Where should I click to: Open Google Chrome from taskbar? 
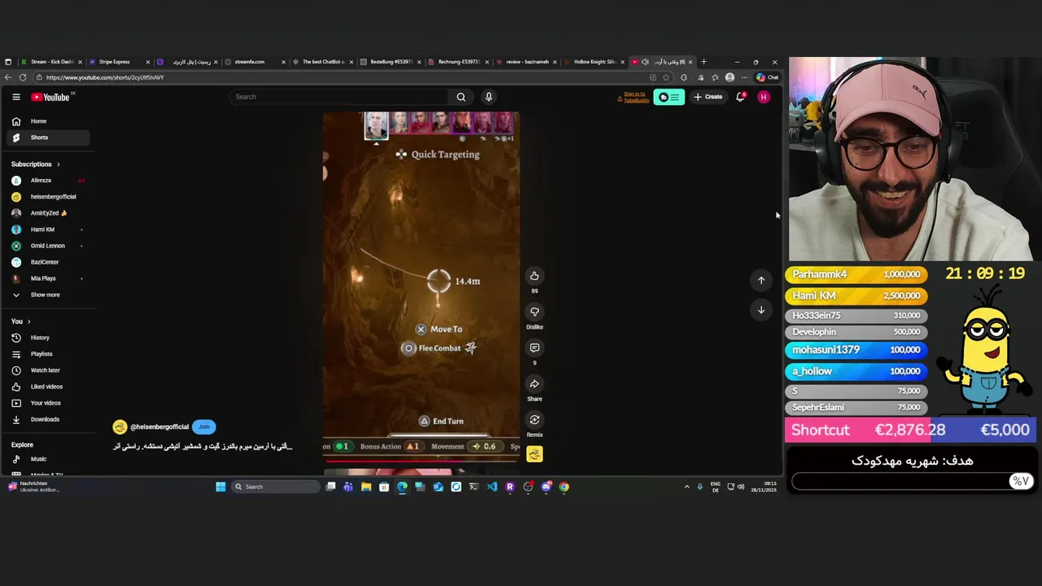(x=564, y=487)
